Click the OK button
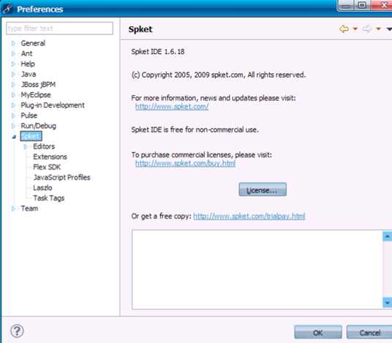392x343 pixels. 318,333
